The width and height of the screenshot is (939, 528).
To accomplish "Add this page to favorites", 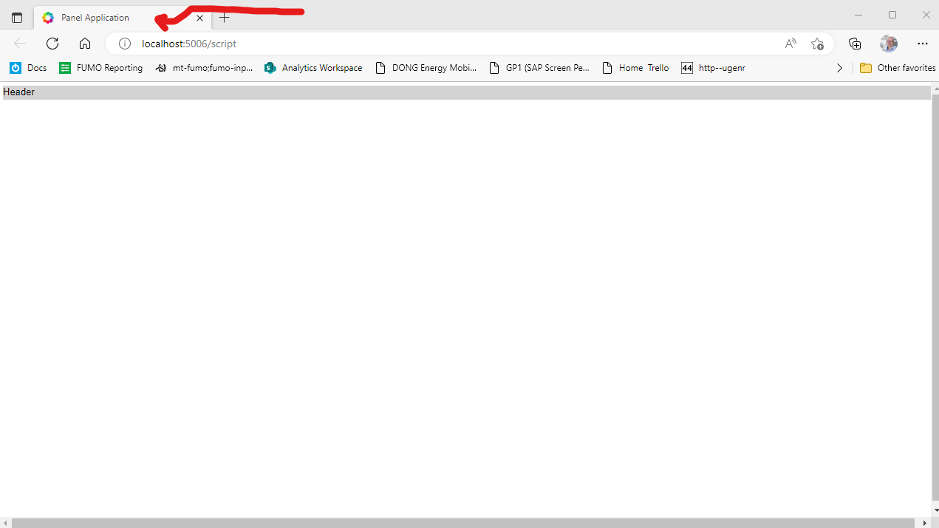I will [x=817, y=44].
